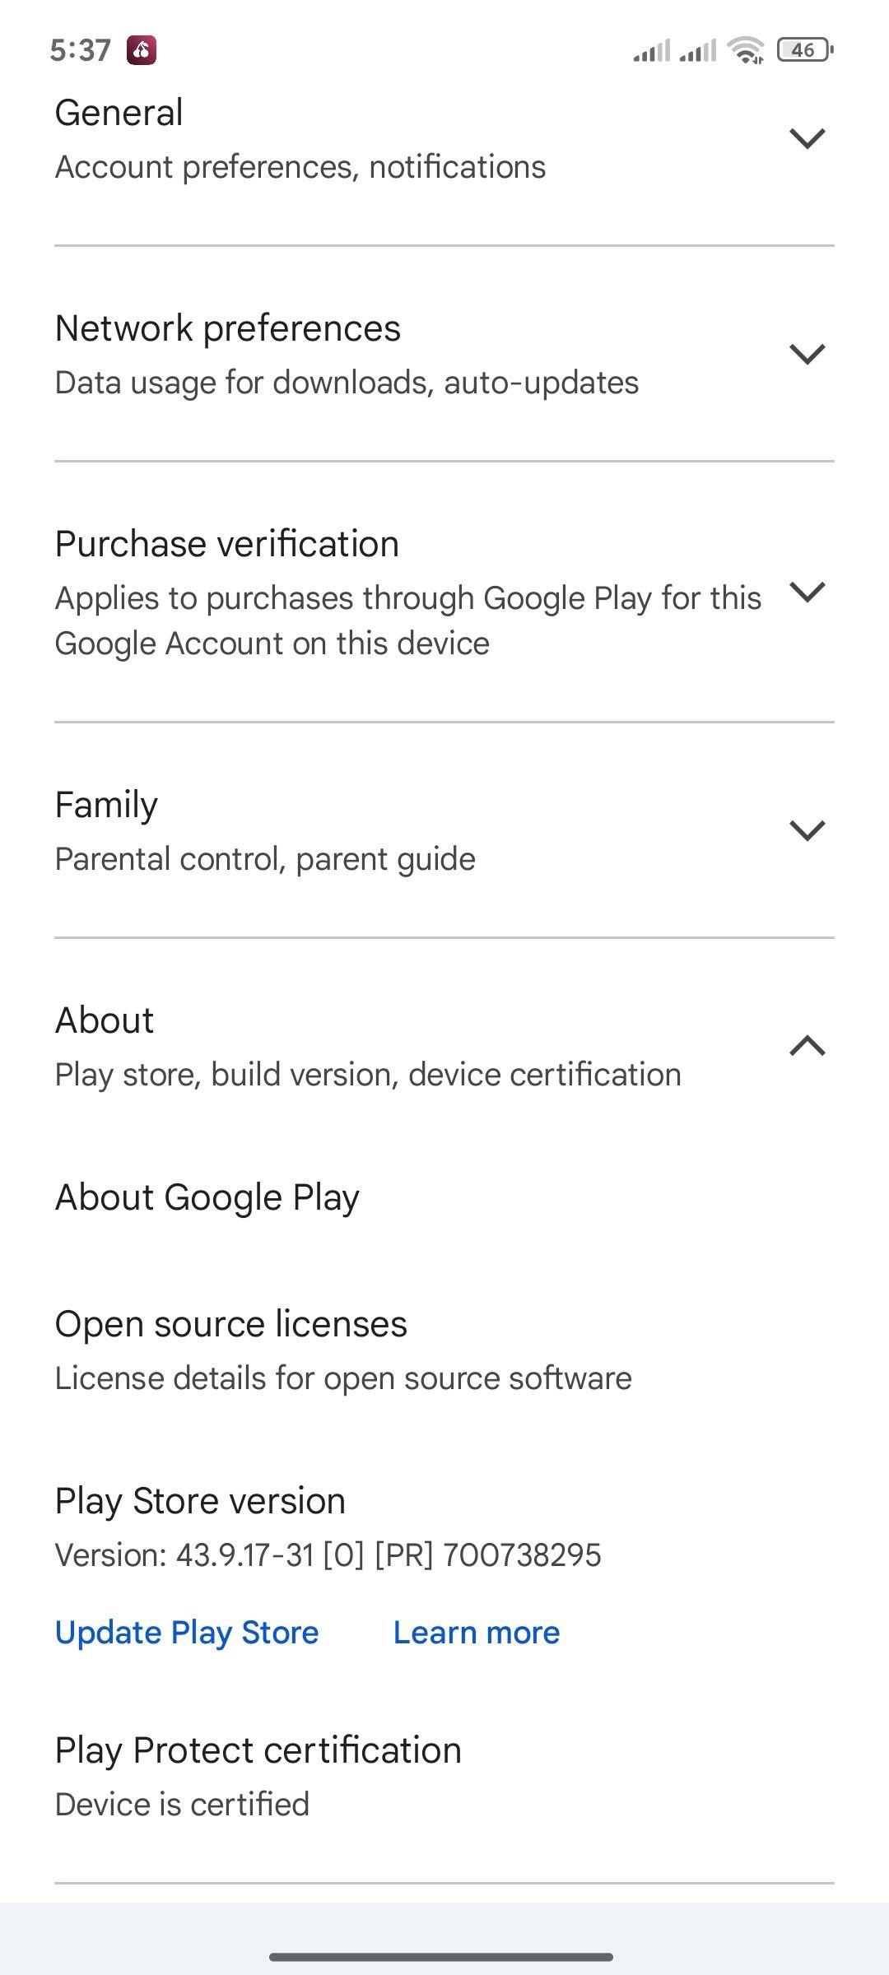Collapse the About section chevron

coord(807,1046)
